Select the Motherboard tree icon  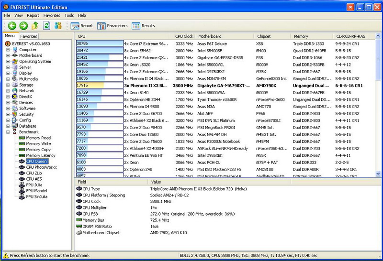pos(15,55)
